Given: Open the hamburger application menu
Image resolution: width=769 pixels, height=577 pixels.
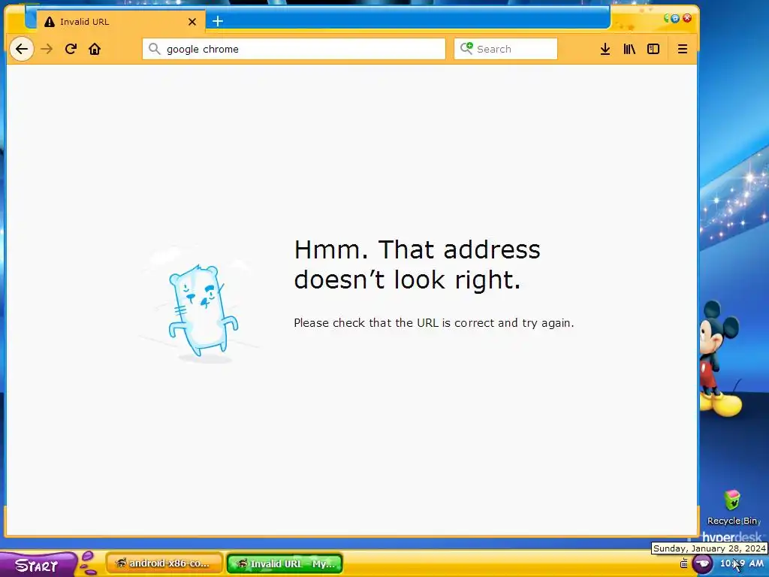Looking at the screenshot, I should [682, 49].
